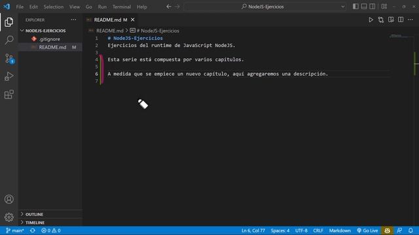
Task: Open the View menu
Action: 75,7
